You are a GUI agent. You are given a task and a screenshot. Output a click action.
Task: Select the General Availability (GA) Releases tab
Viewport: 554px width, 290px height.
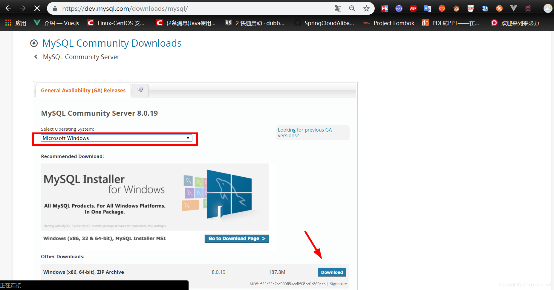[83, 91]
